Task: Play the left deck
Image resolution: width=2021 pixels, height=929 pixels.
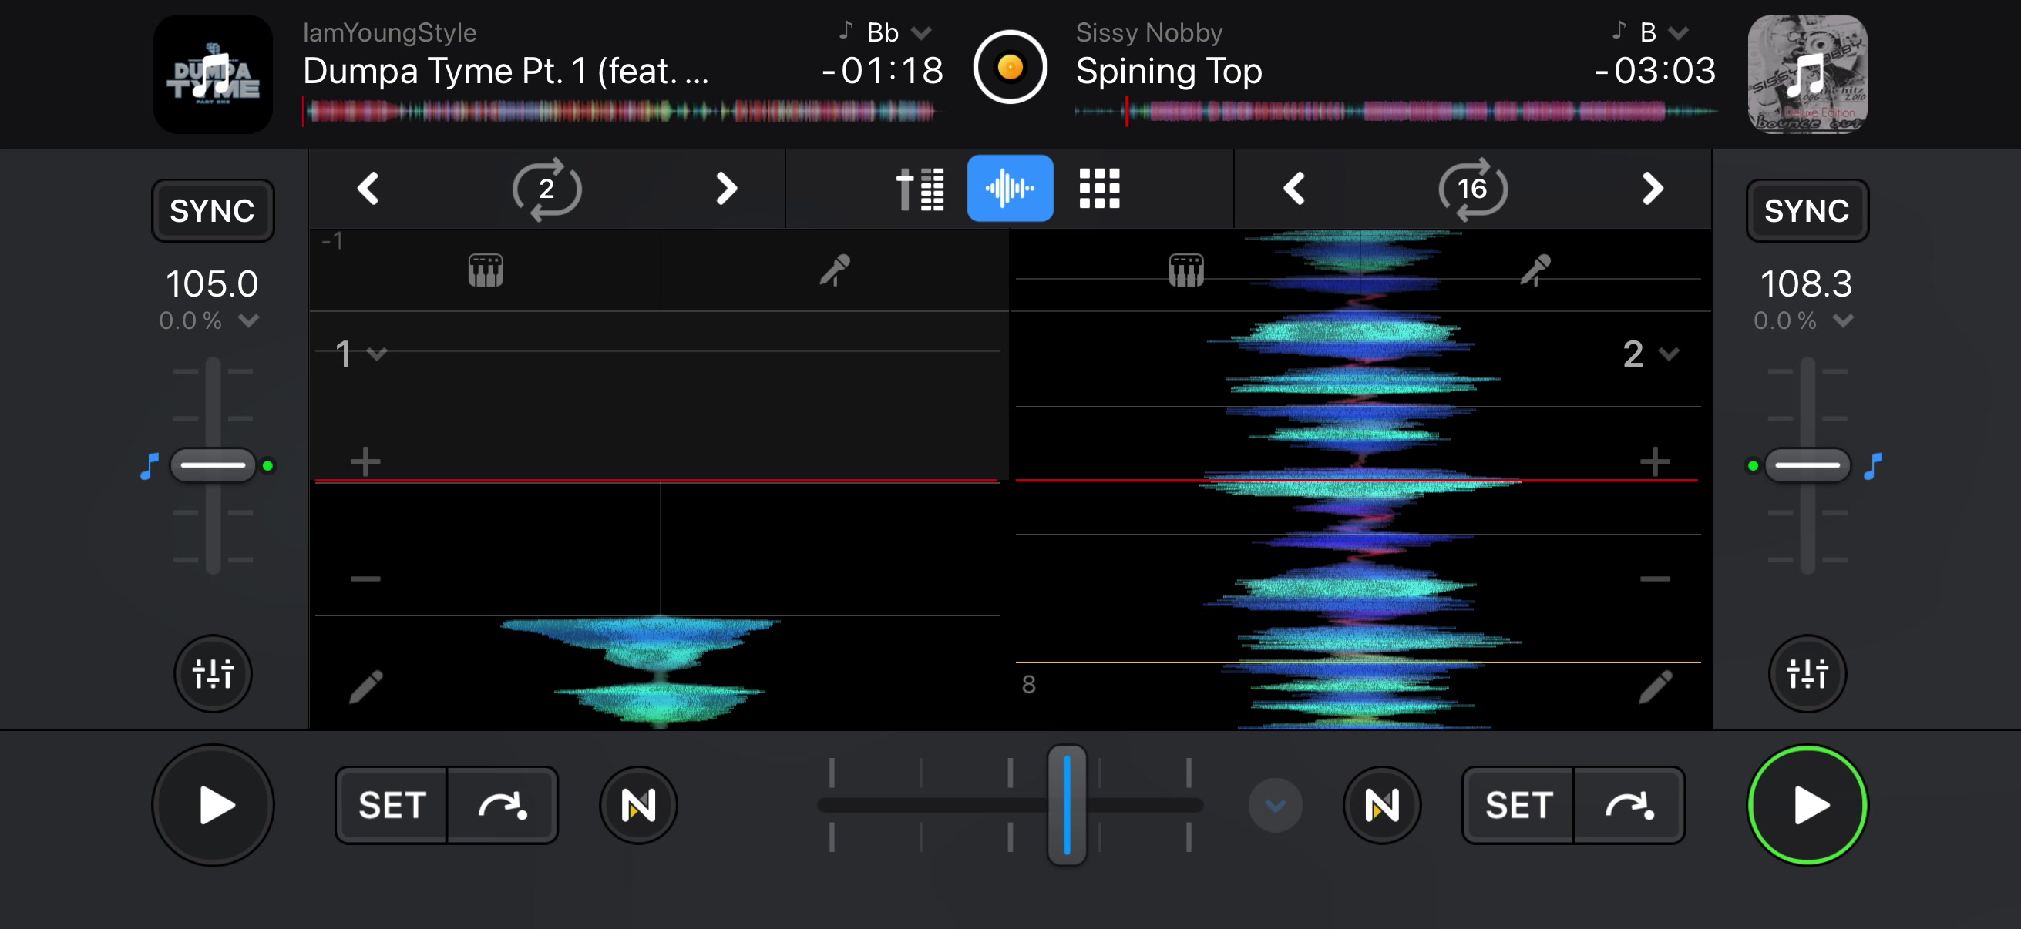Action: pos(213,805)
